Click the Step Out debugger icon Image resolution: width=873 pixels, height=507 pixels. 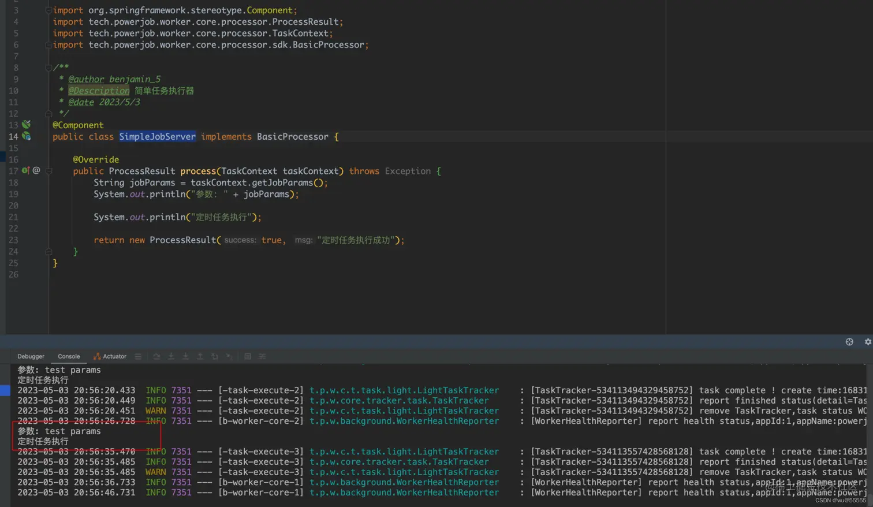[200, 356]
